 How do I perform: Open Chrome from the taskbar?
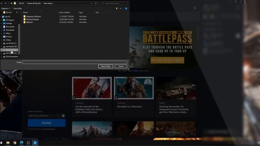15,143
